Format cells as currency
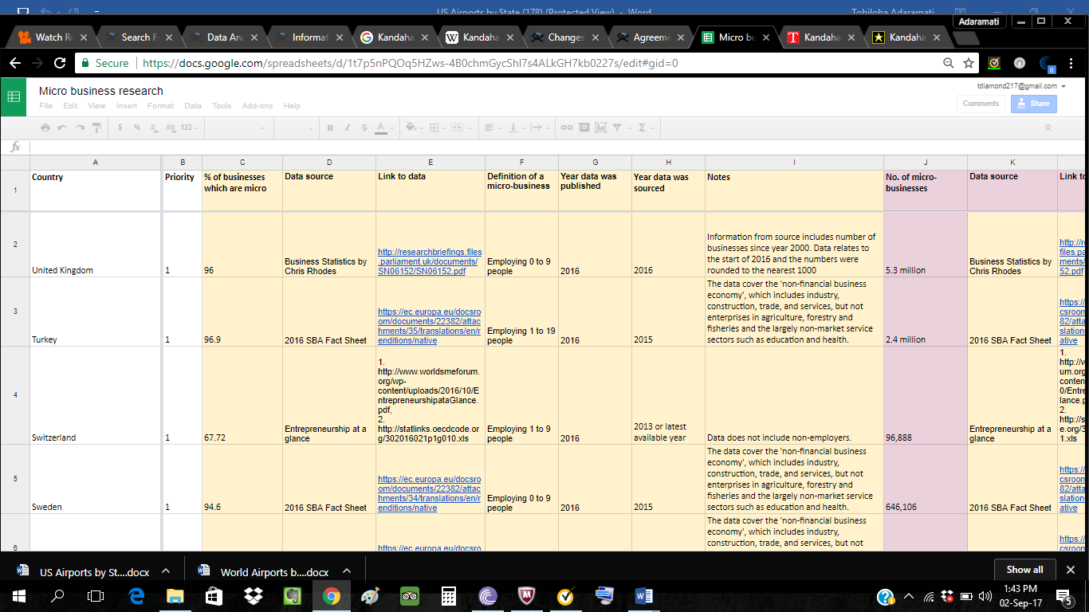 tap(120, 127)
